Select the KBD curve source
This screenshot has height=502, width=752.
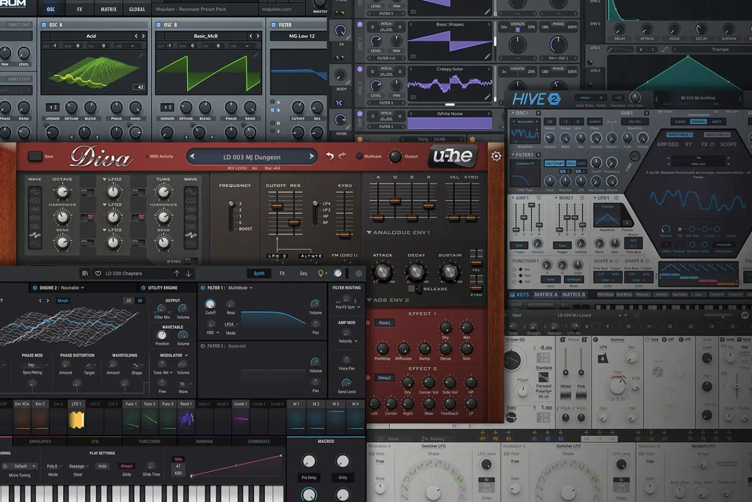[178, 473]
